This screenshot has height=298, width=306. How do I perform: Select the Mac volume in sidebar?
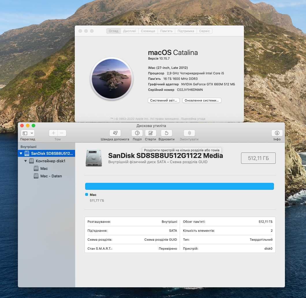coord(44,169)
